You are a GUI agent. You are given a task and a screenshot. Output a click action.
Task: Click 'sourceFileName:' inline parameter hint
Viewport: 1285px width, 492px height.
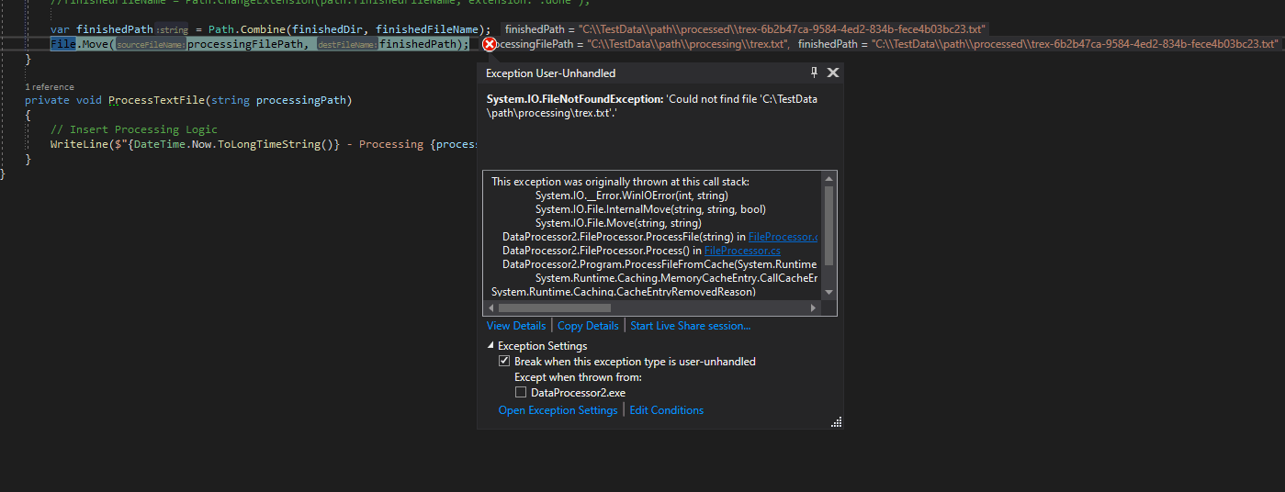click(151, 45)
